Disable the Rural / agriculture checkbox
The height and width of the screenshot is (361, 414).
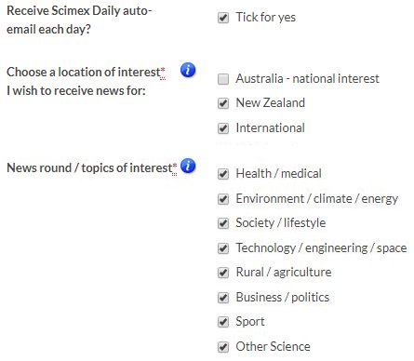point(223,273)
